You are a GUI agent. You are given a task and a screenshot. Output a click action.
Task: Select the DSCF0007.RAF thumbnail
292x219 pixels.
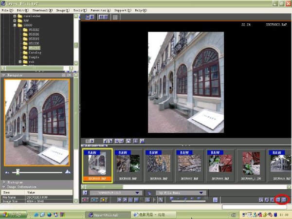[x=189, y=165]
